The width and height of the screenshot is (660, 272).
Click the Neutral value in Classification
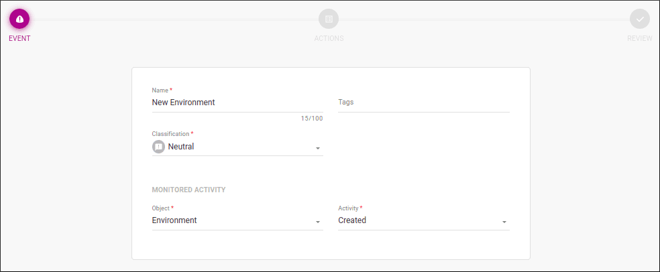coord(181,147)
